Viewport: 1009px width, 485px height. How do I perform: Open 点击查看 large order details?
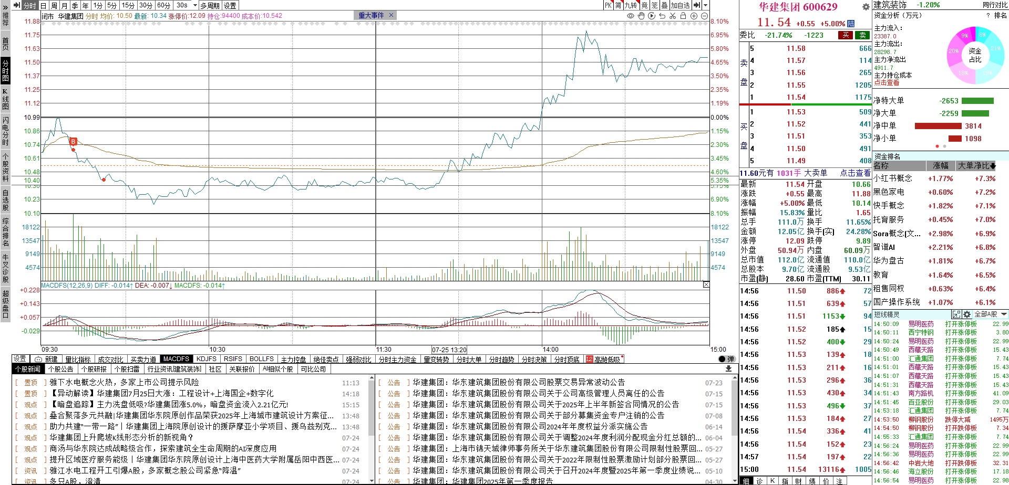pyautogui.click(x=855, y=173)
